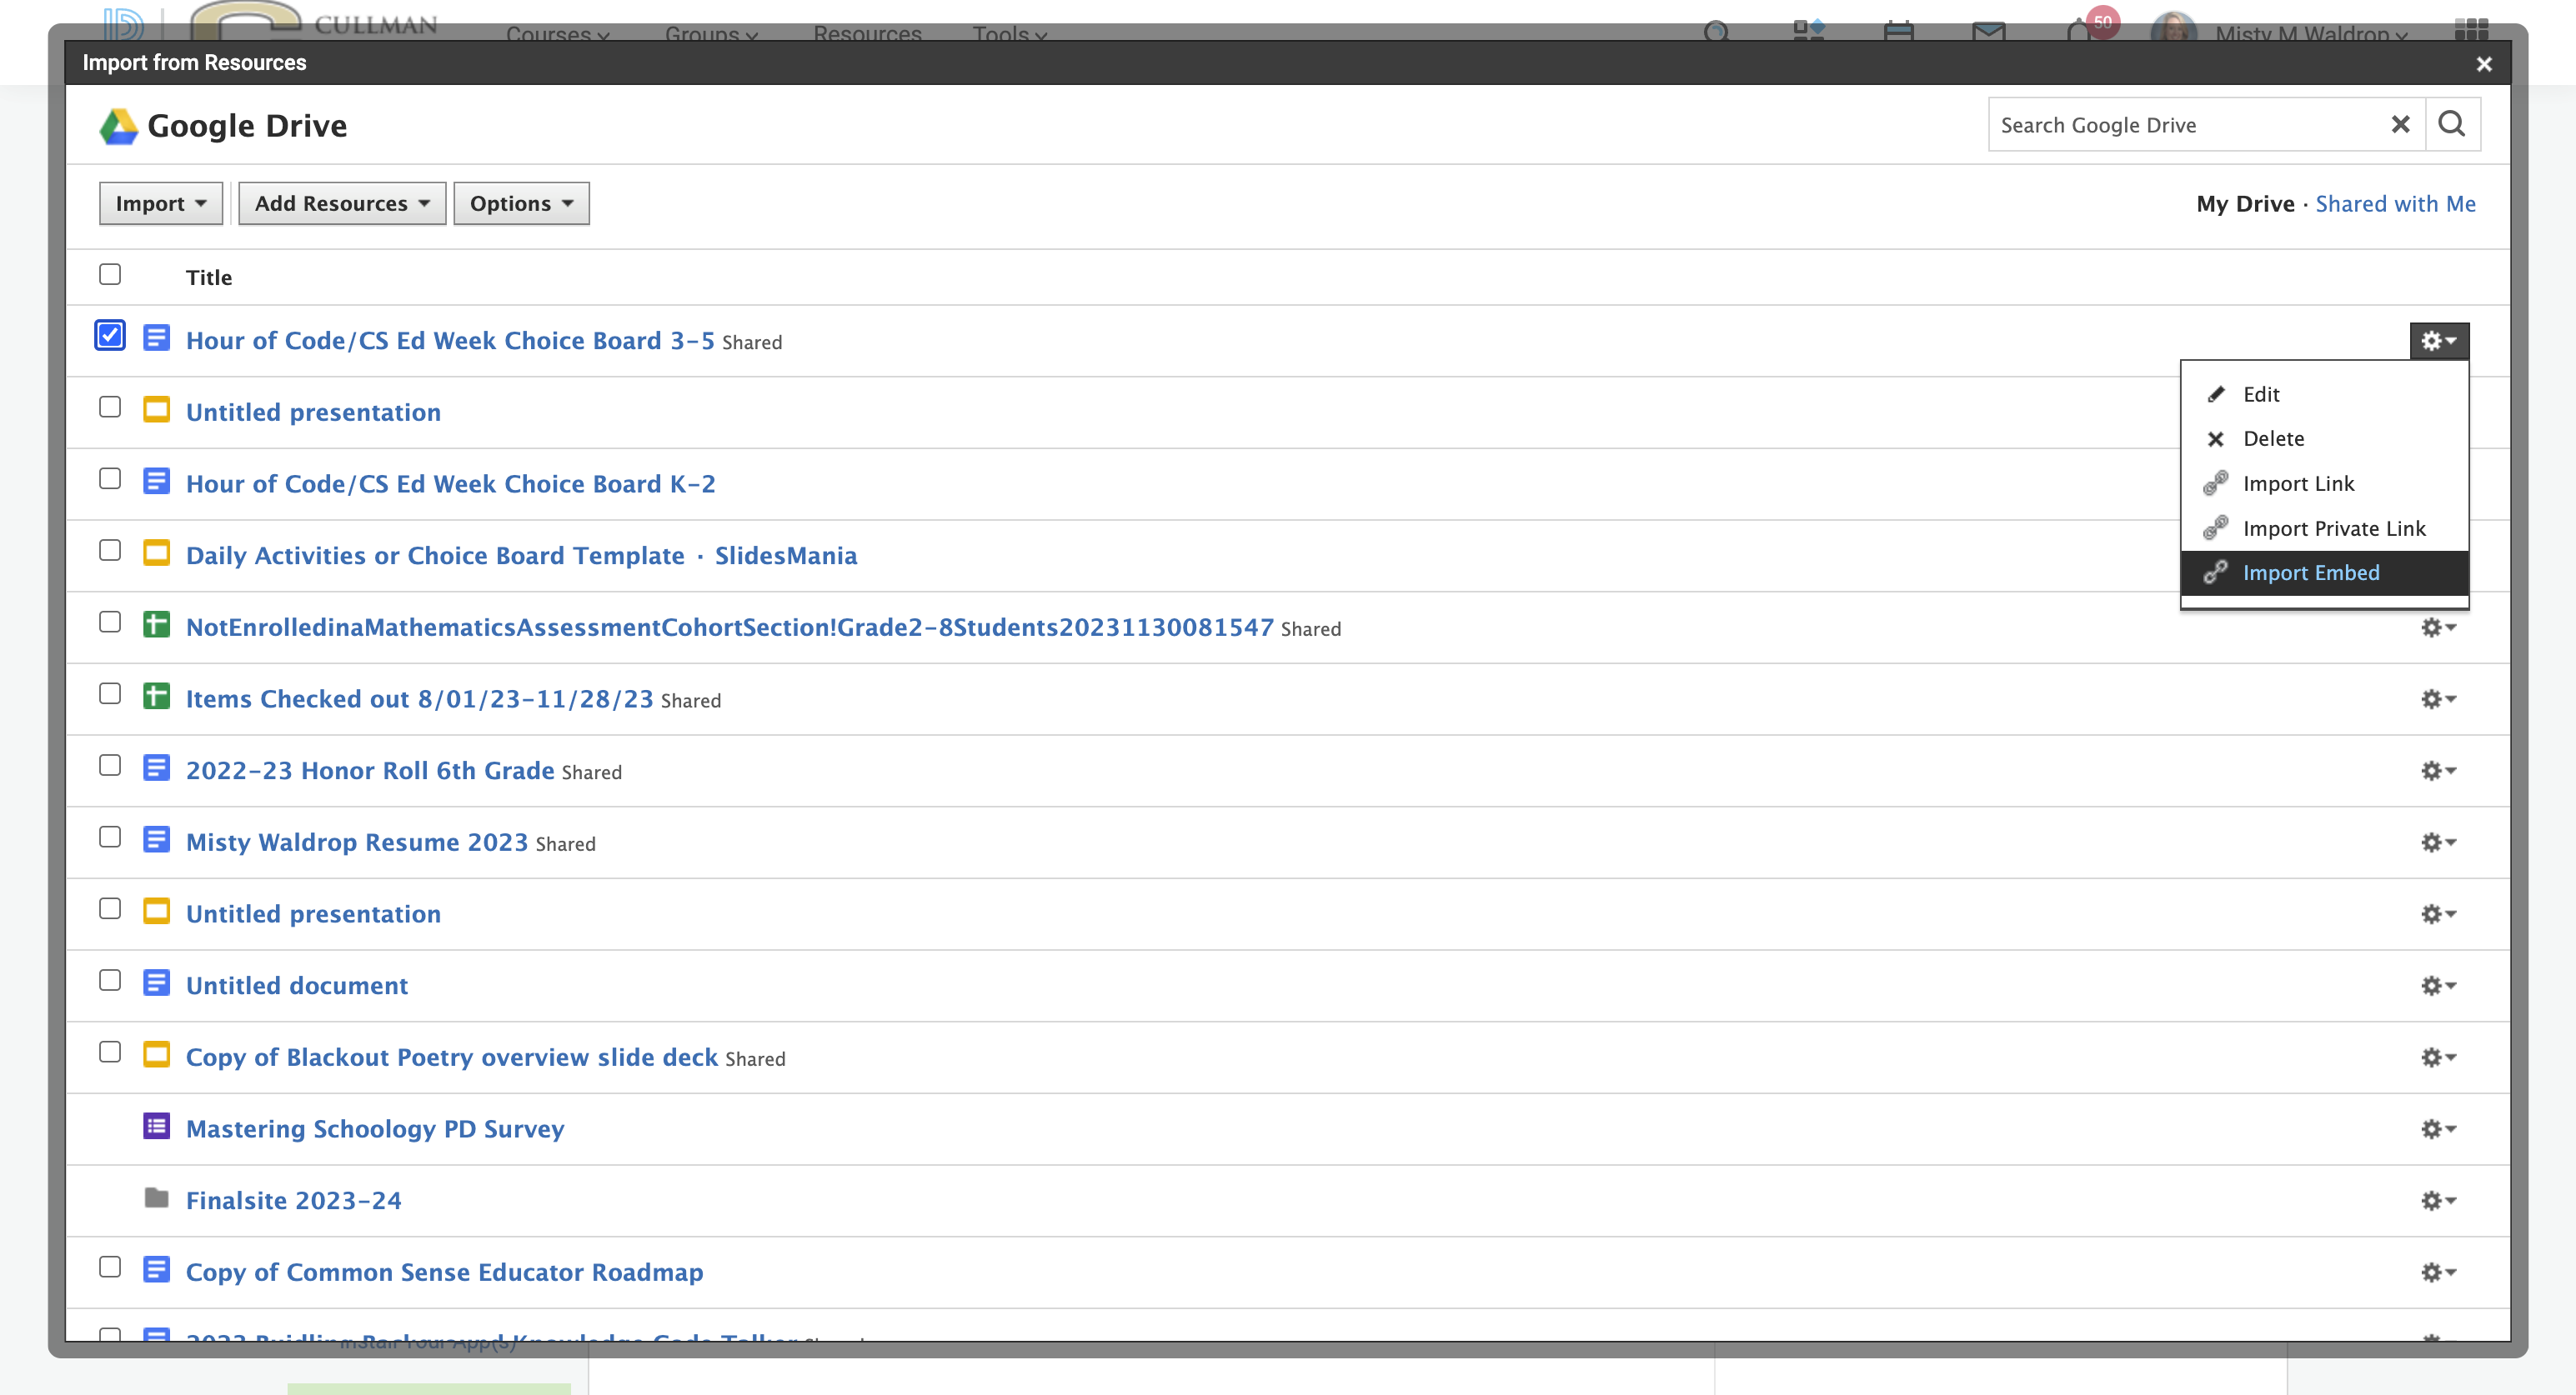Check the 2022-23 Honor Roll 6th Grade checkbox
Image resolution: width=2576 pixels, height=1395 pixels.
pos(110,766)
